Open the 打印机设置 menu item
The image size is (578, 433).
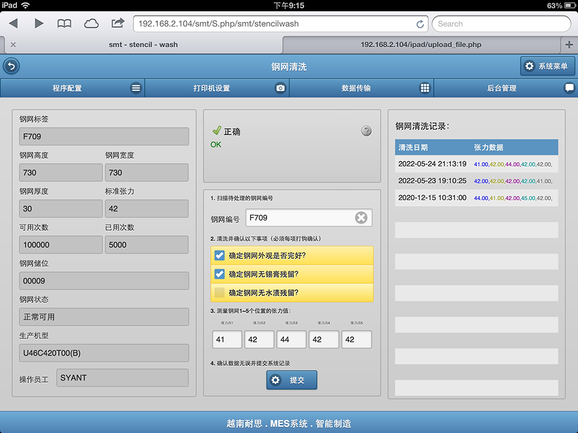pyautogui.click(x=217, y=88)
